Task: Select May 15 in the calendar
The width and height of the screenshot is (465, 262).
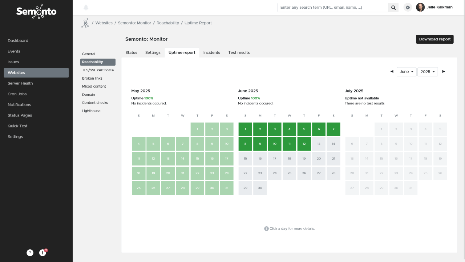Action: click(197, 159)
